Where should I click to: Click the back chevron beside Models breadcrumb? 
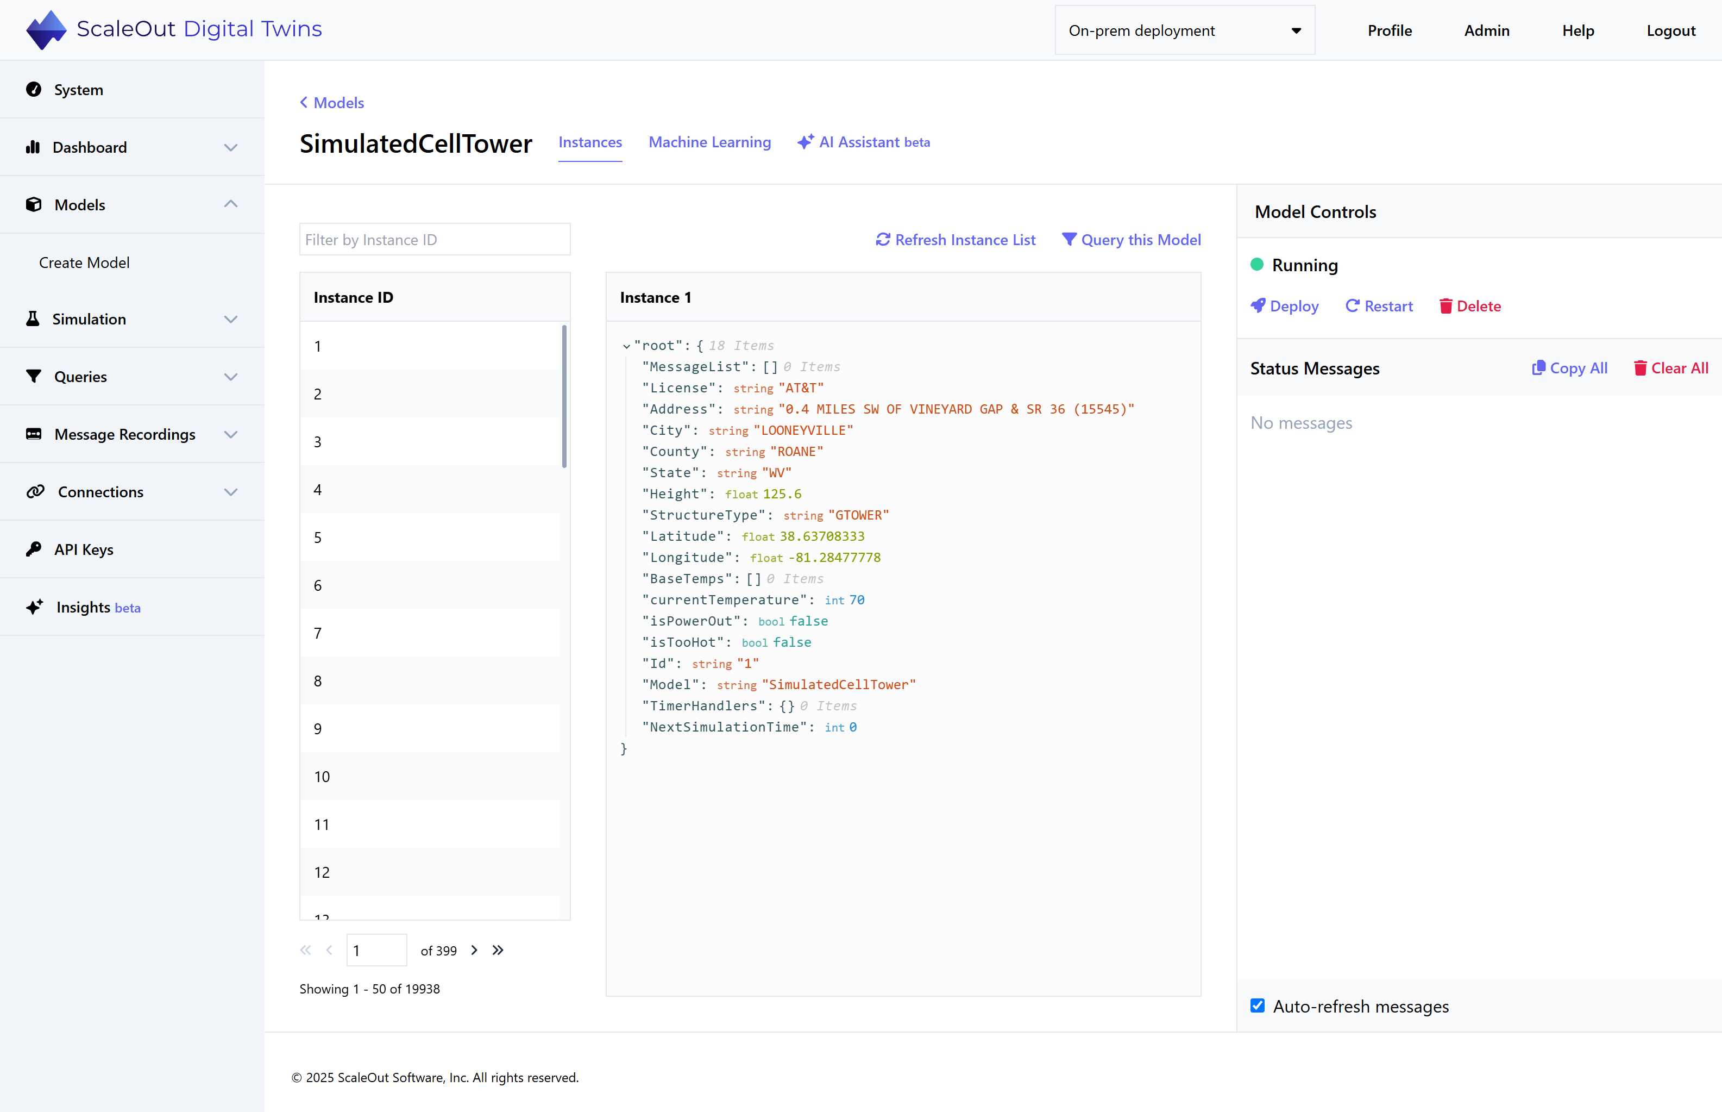(304, 103)
